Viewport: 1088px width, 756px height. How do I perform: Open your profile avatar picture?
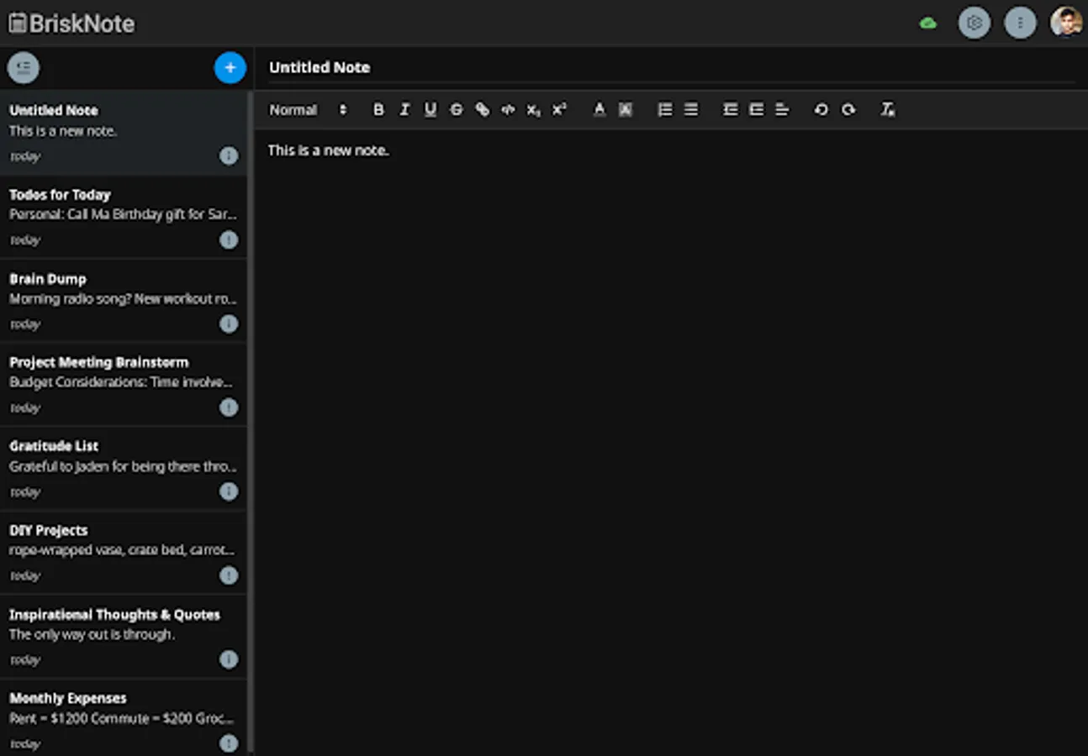[x=1065, y=23]
